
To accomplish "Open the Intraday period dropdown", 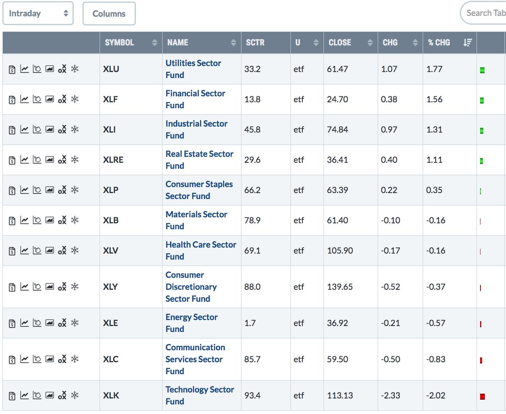I will [x=38, y=14].
